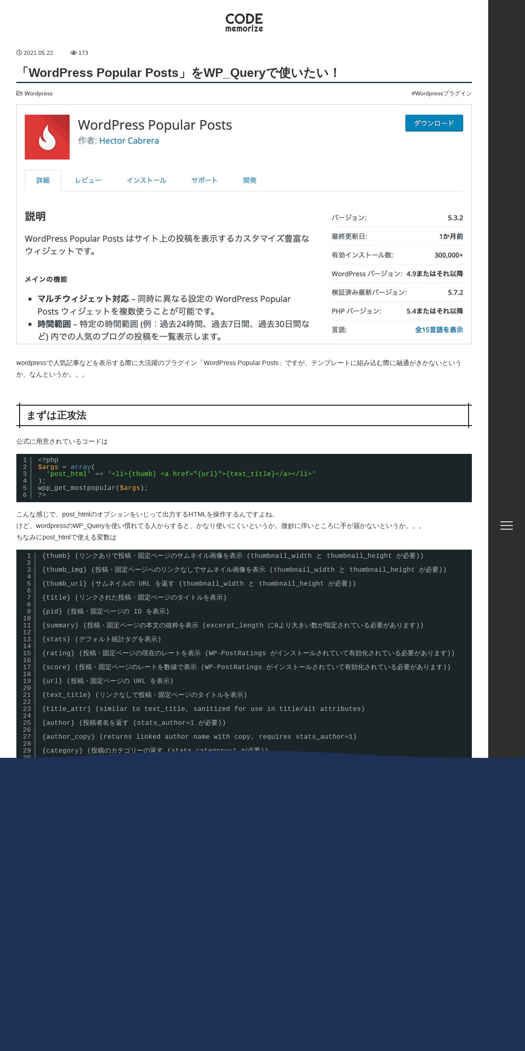Click the 4.9またはそれ以降 WordPress version value
The width and height of the screenshot is (525, 1051).
[x=435, y=274]
